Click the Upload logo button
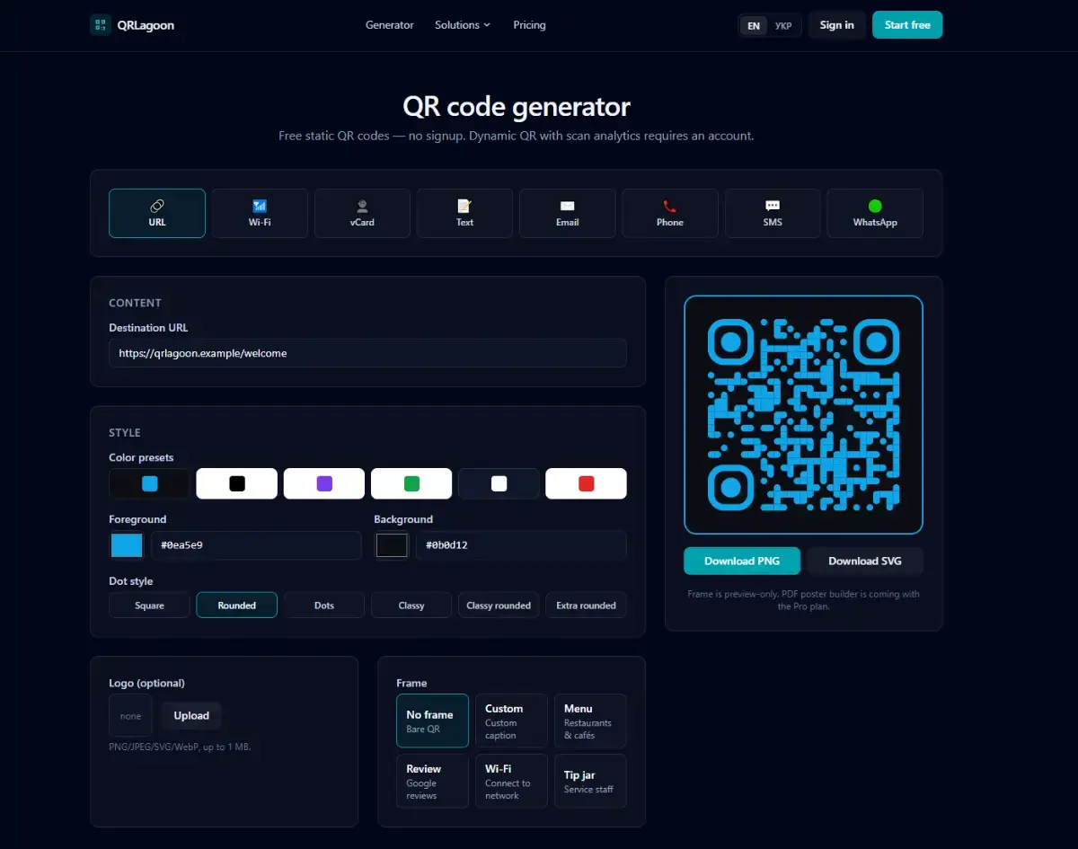 (x=191, y=716)
